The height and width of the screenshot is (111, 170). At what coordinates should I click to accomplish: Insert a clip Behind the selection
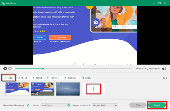37,78
